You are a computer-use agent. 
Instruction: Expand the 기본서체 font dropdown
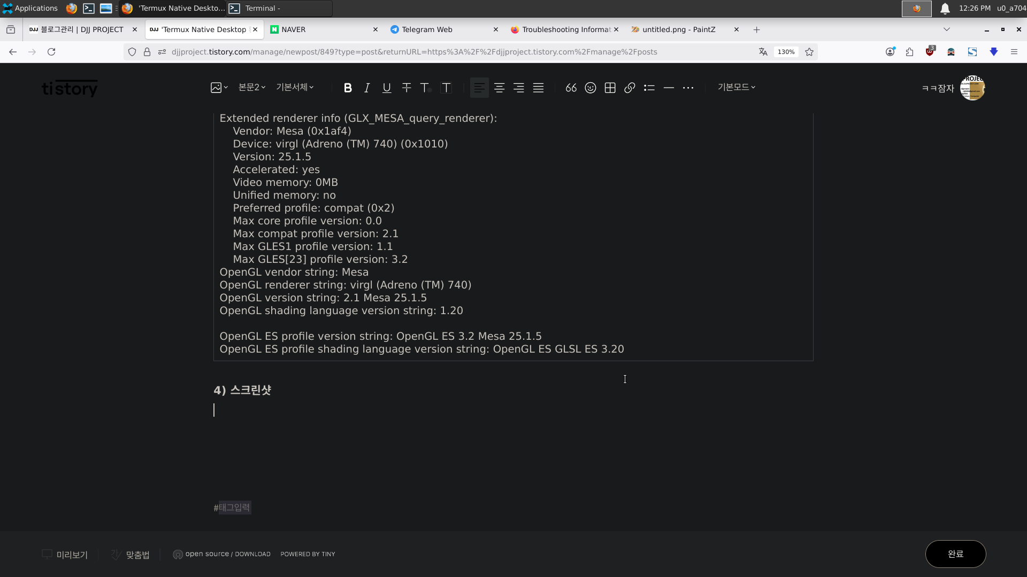pos(295,87)
